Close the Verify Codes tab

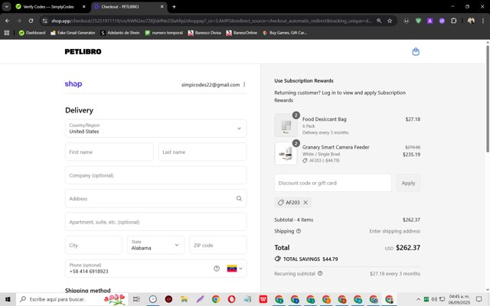83,7
